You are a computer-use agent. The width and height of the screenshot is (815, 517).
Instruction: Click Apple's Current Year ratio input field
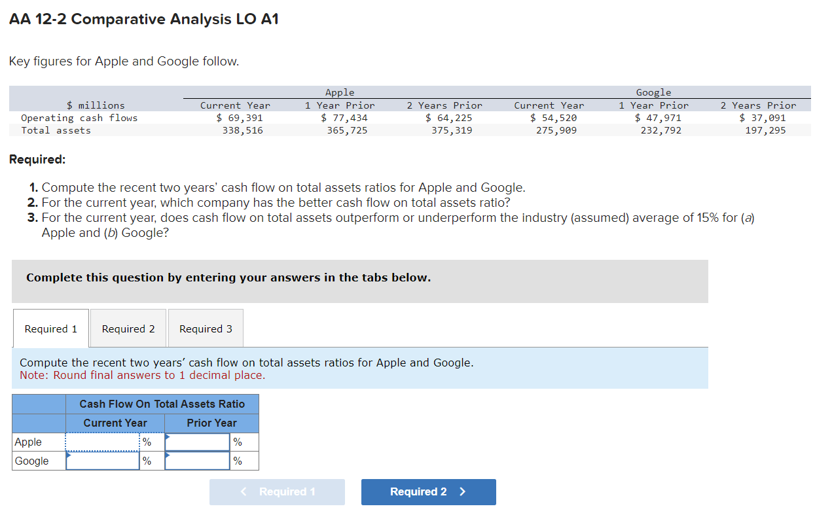[x=102, y=442]
